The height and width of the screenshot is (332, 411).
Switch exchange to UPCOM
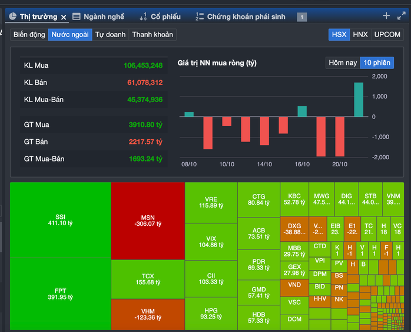tap(387, 34)
